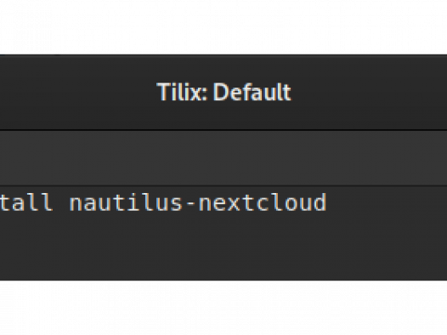
Task: Click the empty terminal space after "nextcloud"
Action: [388, 202]
